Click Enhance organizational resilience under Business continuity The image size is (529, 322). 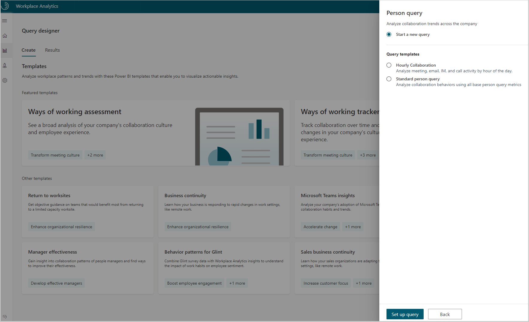point(198,227)
